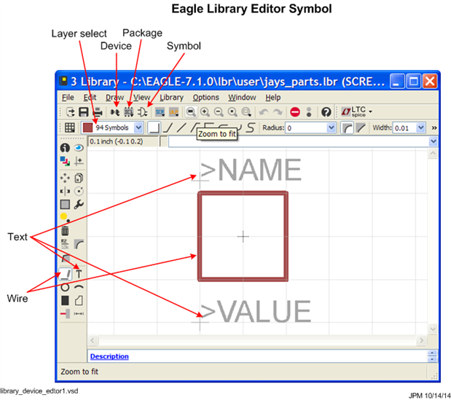This screenshot has height=400, width=451.
Task: Open the Window menu
Action: click(242, 98)
